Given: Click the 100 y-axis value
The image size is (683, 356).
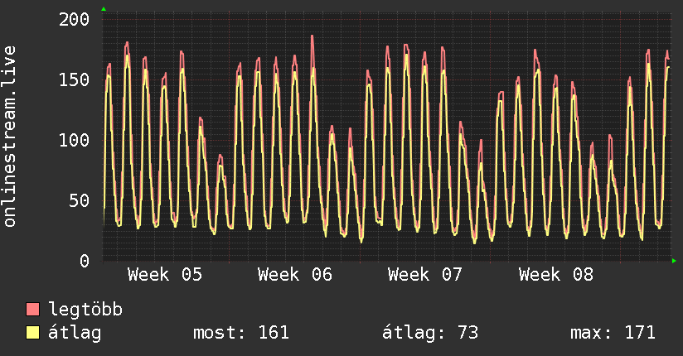Looking at the screenshot, I should click(74, 140).
